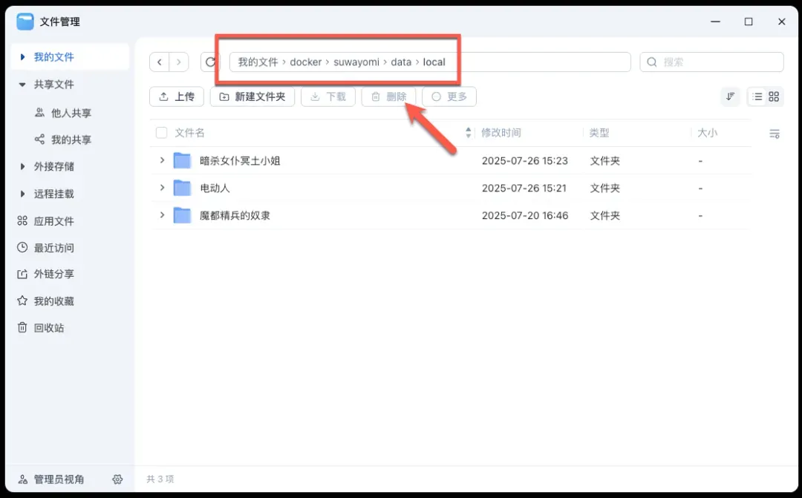The image size is (802, 498).
Task: Open 最近访问 in the sidebar
Action: [x=53, y=248]
